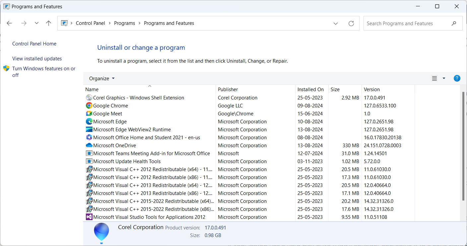Click the 15-06-2024 install date

click(x=310, y=114)
